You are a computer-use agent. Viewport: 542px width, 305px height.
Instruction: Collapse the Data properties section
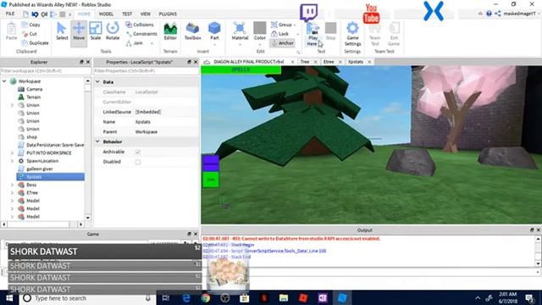tap(98, 82)
